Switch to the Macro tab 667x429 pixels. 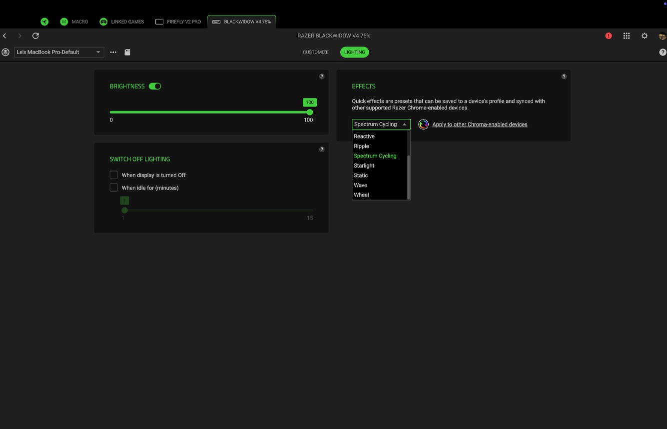pyautogui.click(x=74, y=21)
